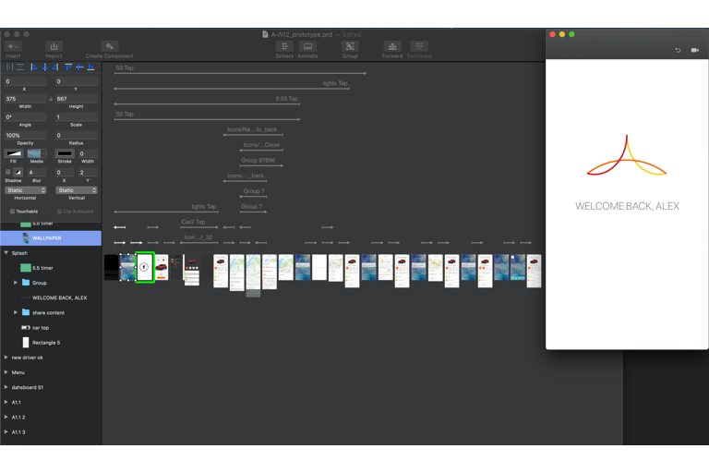This screenshot has height=473, width=709.
Task: Select the 5.5 timer layer under Splash
Action: pos(42,268)
